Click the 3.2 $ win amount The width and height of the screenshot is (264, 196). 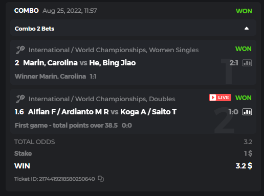point(244,166)
